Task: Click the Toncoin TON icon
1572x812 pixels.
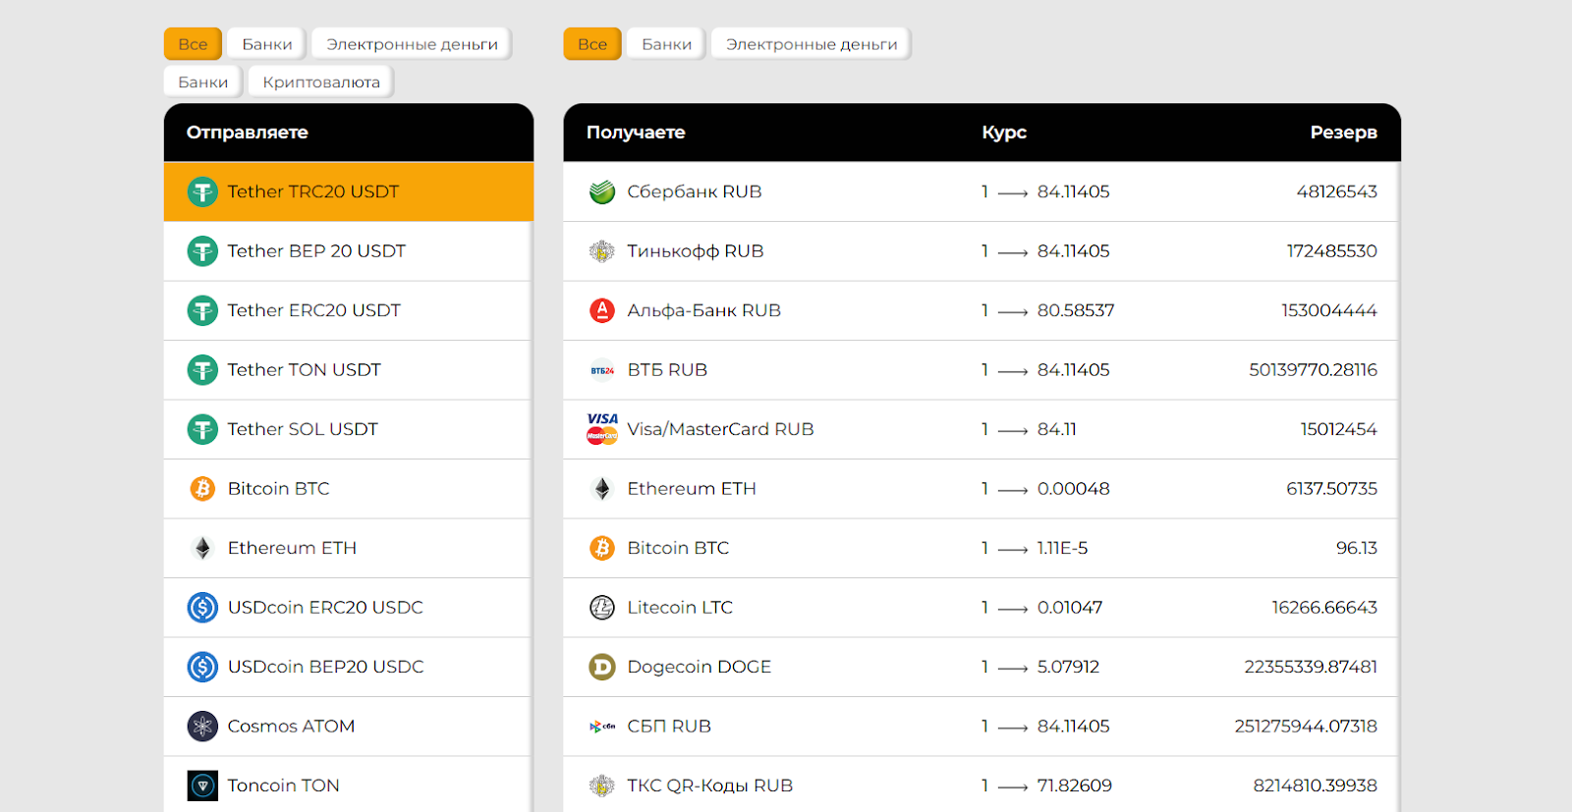Action: (x=202, y=785)
